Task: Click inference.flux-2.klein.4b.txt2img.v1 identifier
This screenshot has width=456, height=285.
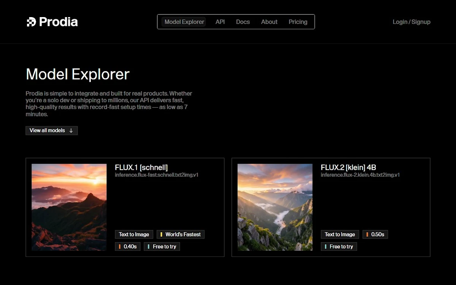Action: [360, 175]
